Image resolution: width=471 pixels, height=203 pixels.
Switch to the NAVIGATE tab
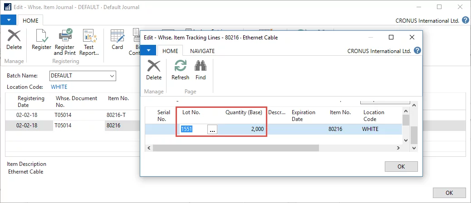[202, 51]
